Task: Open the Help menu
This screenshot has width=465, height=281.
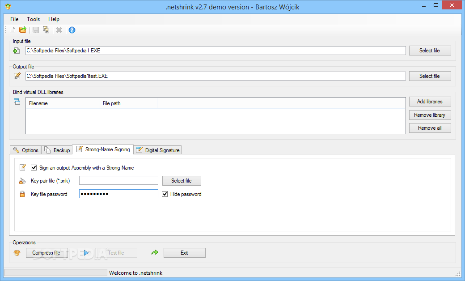Action: click(54, 19)
